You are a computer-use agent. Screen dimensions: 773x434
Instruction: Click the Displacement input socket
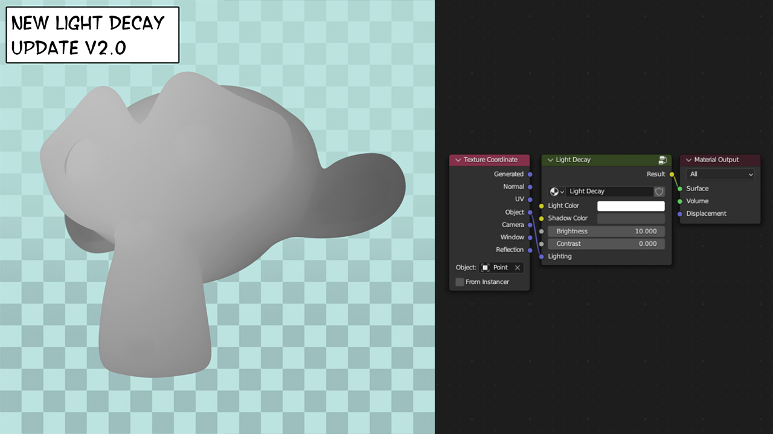pyautogui.click(x=680, y=214)
